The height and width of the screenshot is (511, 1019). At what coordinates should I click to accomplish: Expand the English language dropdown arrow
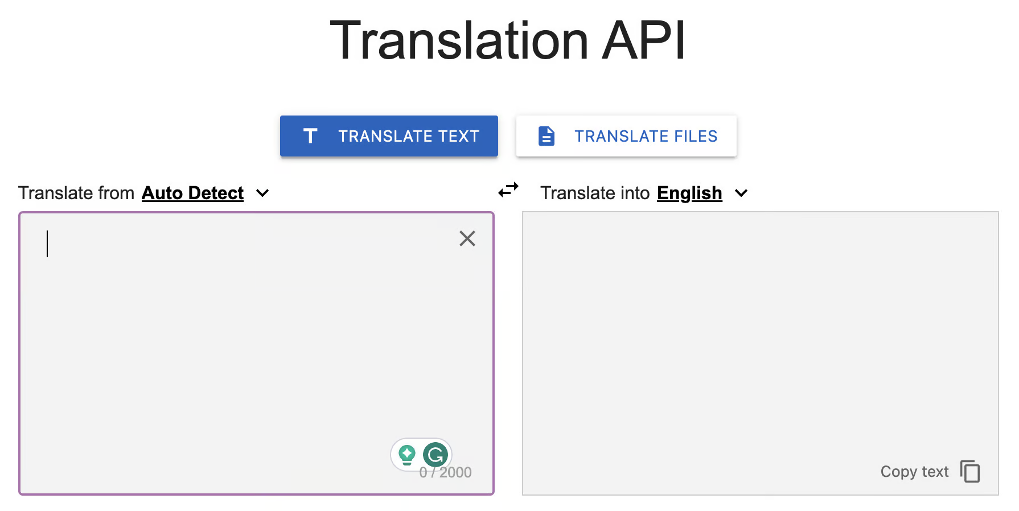tap(741, 193)
